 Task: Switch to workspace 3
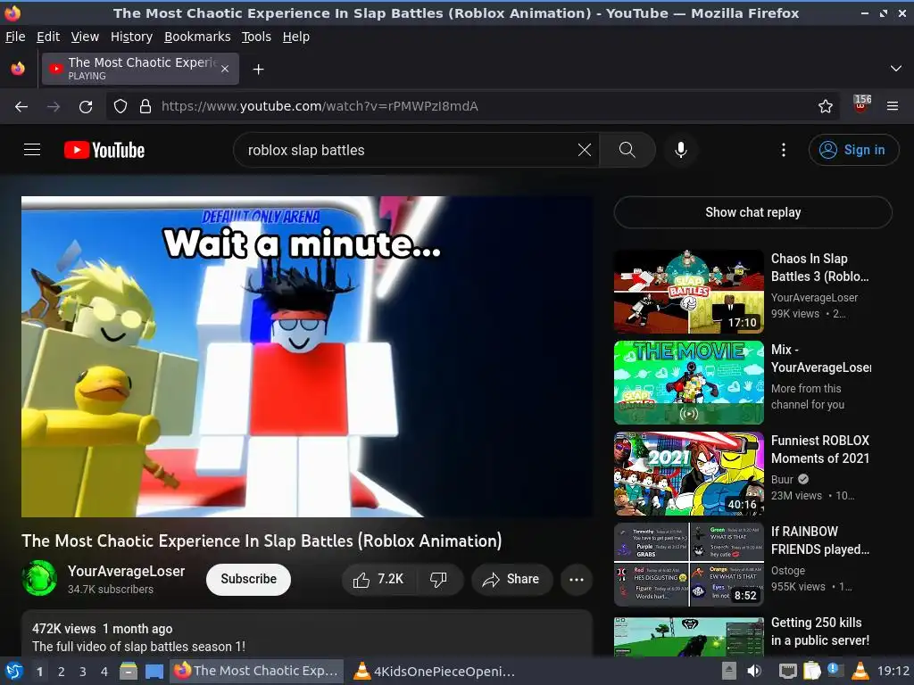point(83,672)
